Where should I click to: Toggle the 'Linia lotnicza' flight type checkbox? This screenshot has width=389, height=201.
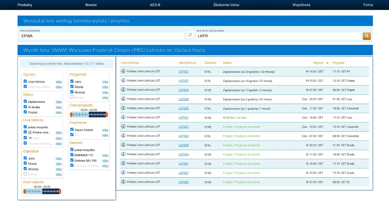[x=25, y=81]
